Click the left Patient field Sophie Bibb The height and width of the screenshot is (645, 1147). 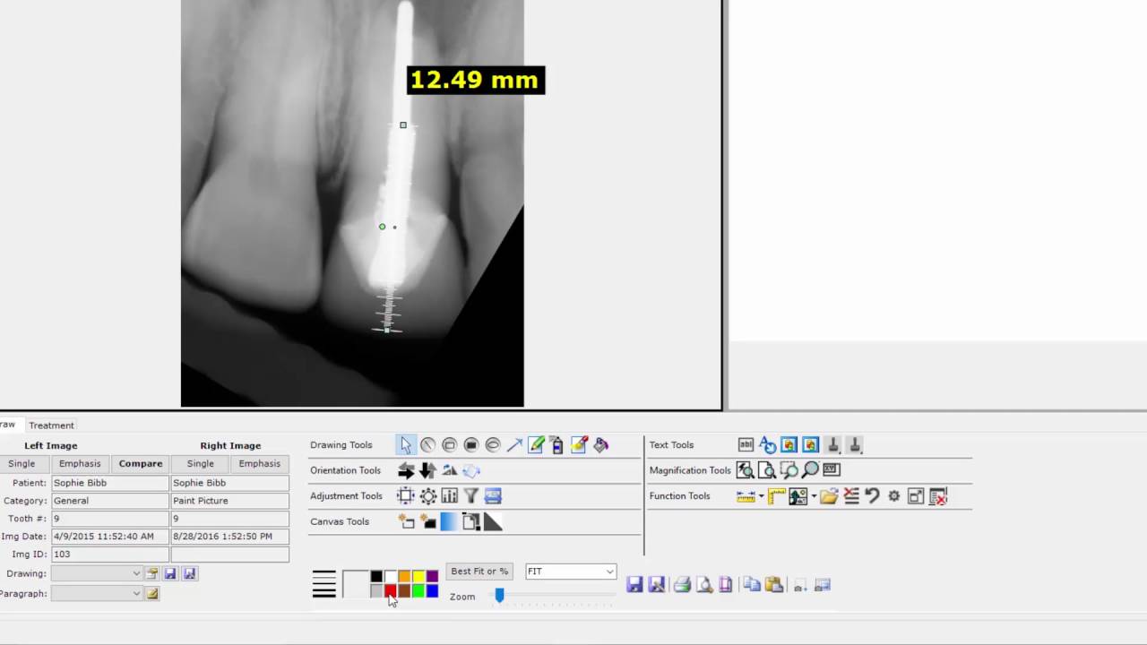[110, 483]
